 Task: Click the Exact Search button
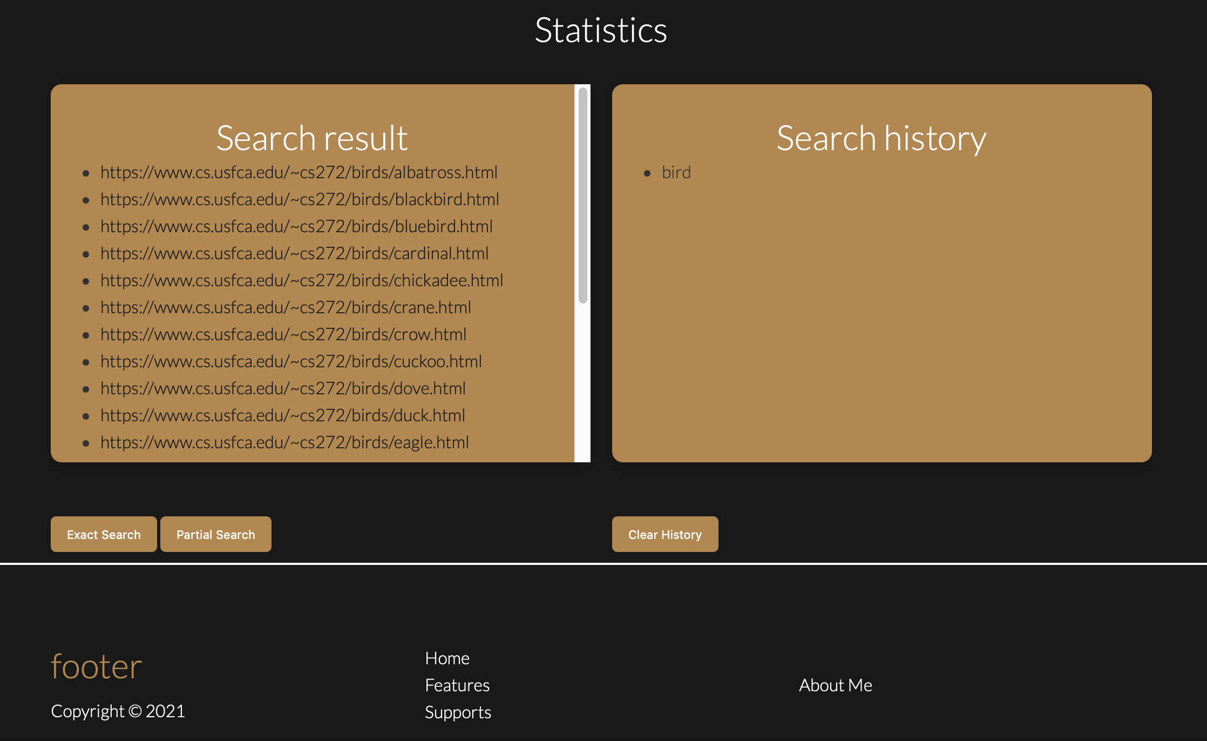(x=103, y=534)
